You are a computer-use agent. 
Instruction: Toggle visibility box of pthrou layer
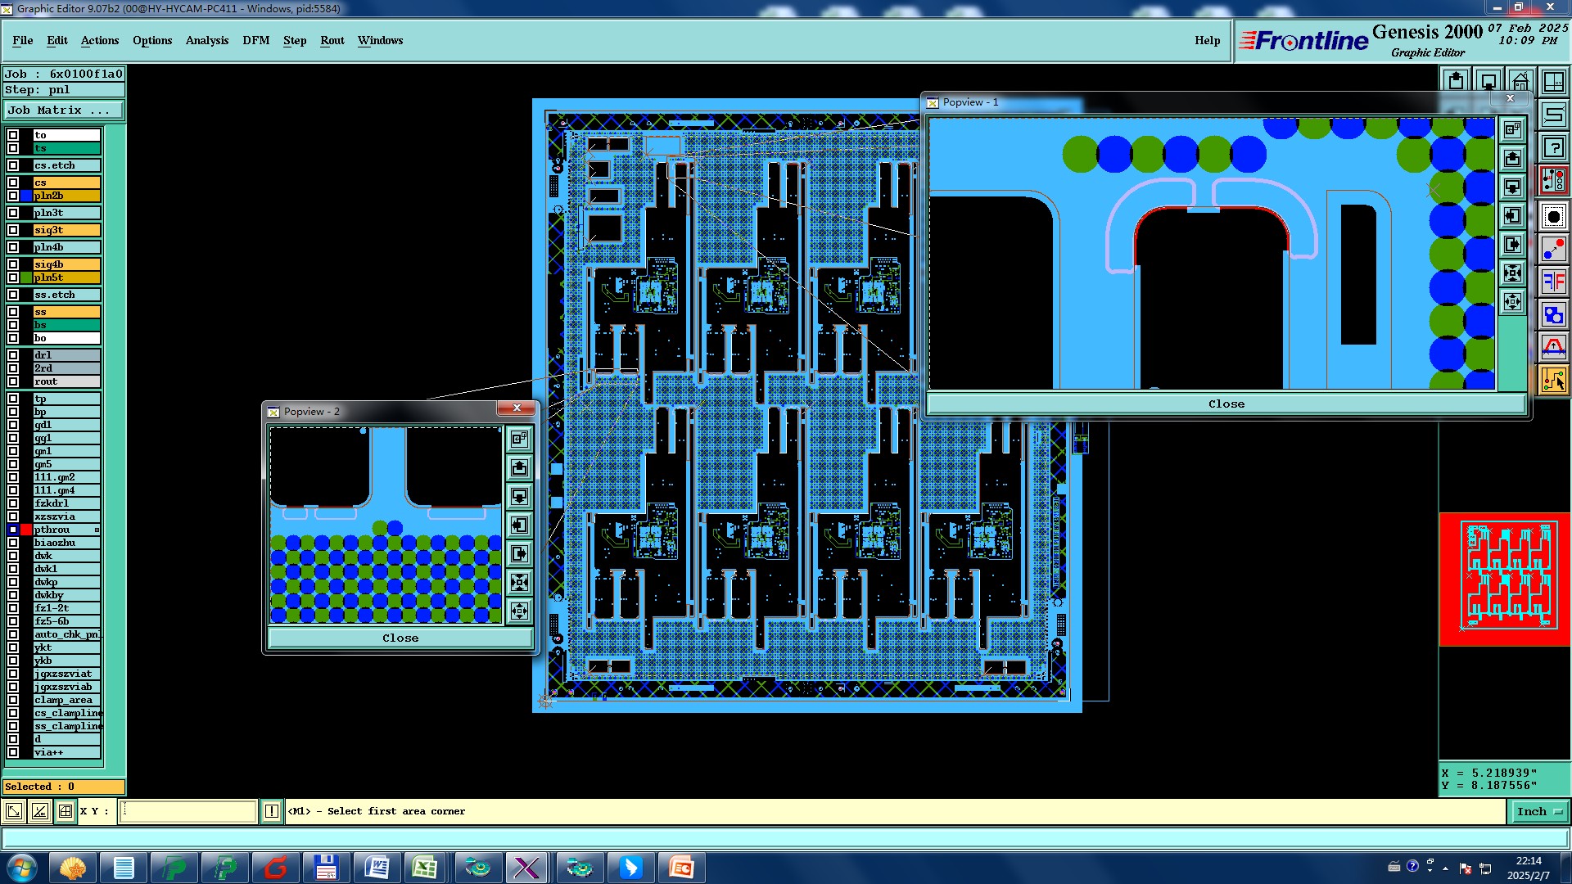point(13,530)
